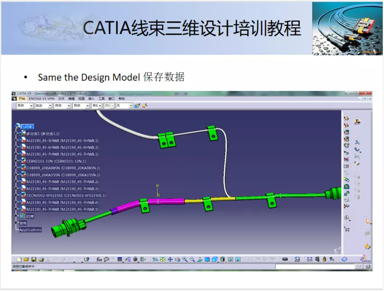Open the 工具 menu

pyautogui.click(x=101, y=99)
